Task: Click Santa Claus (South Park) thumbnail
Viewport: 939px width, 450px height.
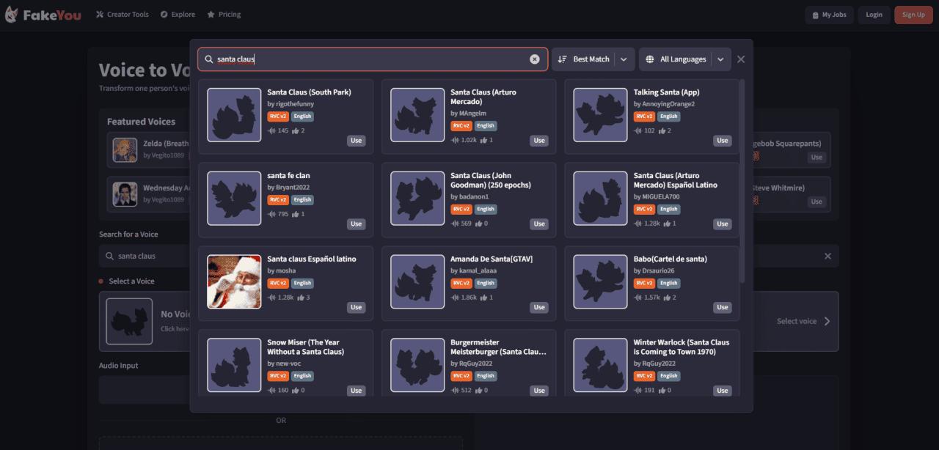Action: coord(234,115)
